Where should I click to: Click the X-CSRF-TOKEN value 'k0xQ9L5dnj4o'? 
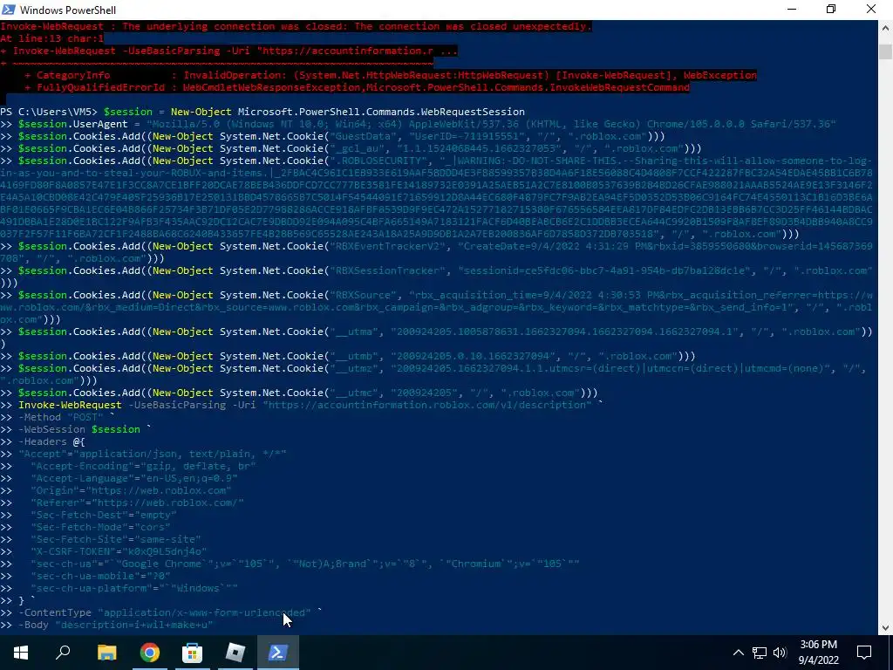pos(164,551)
